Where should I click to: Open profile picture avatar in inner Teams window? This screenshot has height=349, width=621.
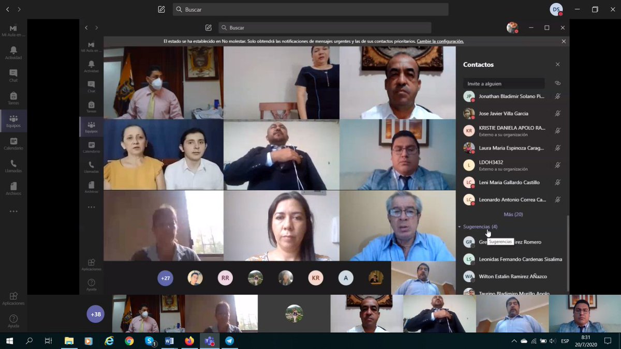point(512,27)
